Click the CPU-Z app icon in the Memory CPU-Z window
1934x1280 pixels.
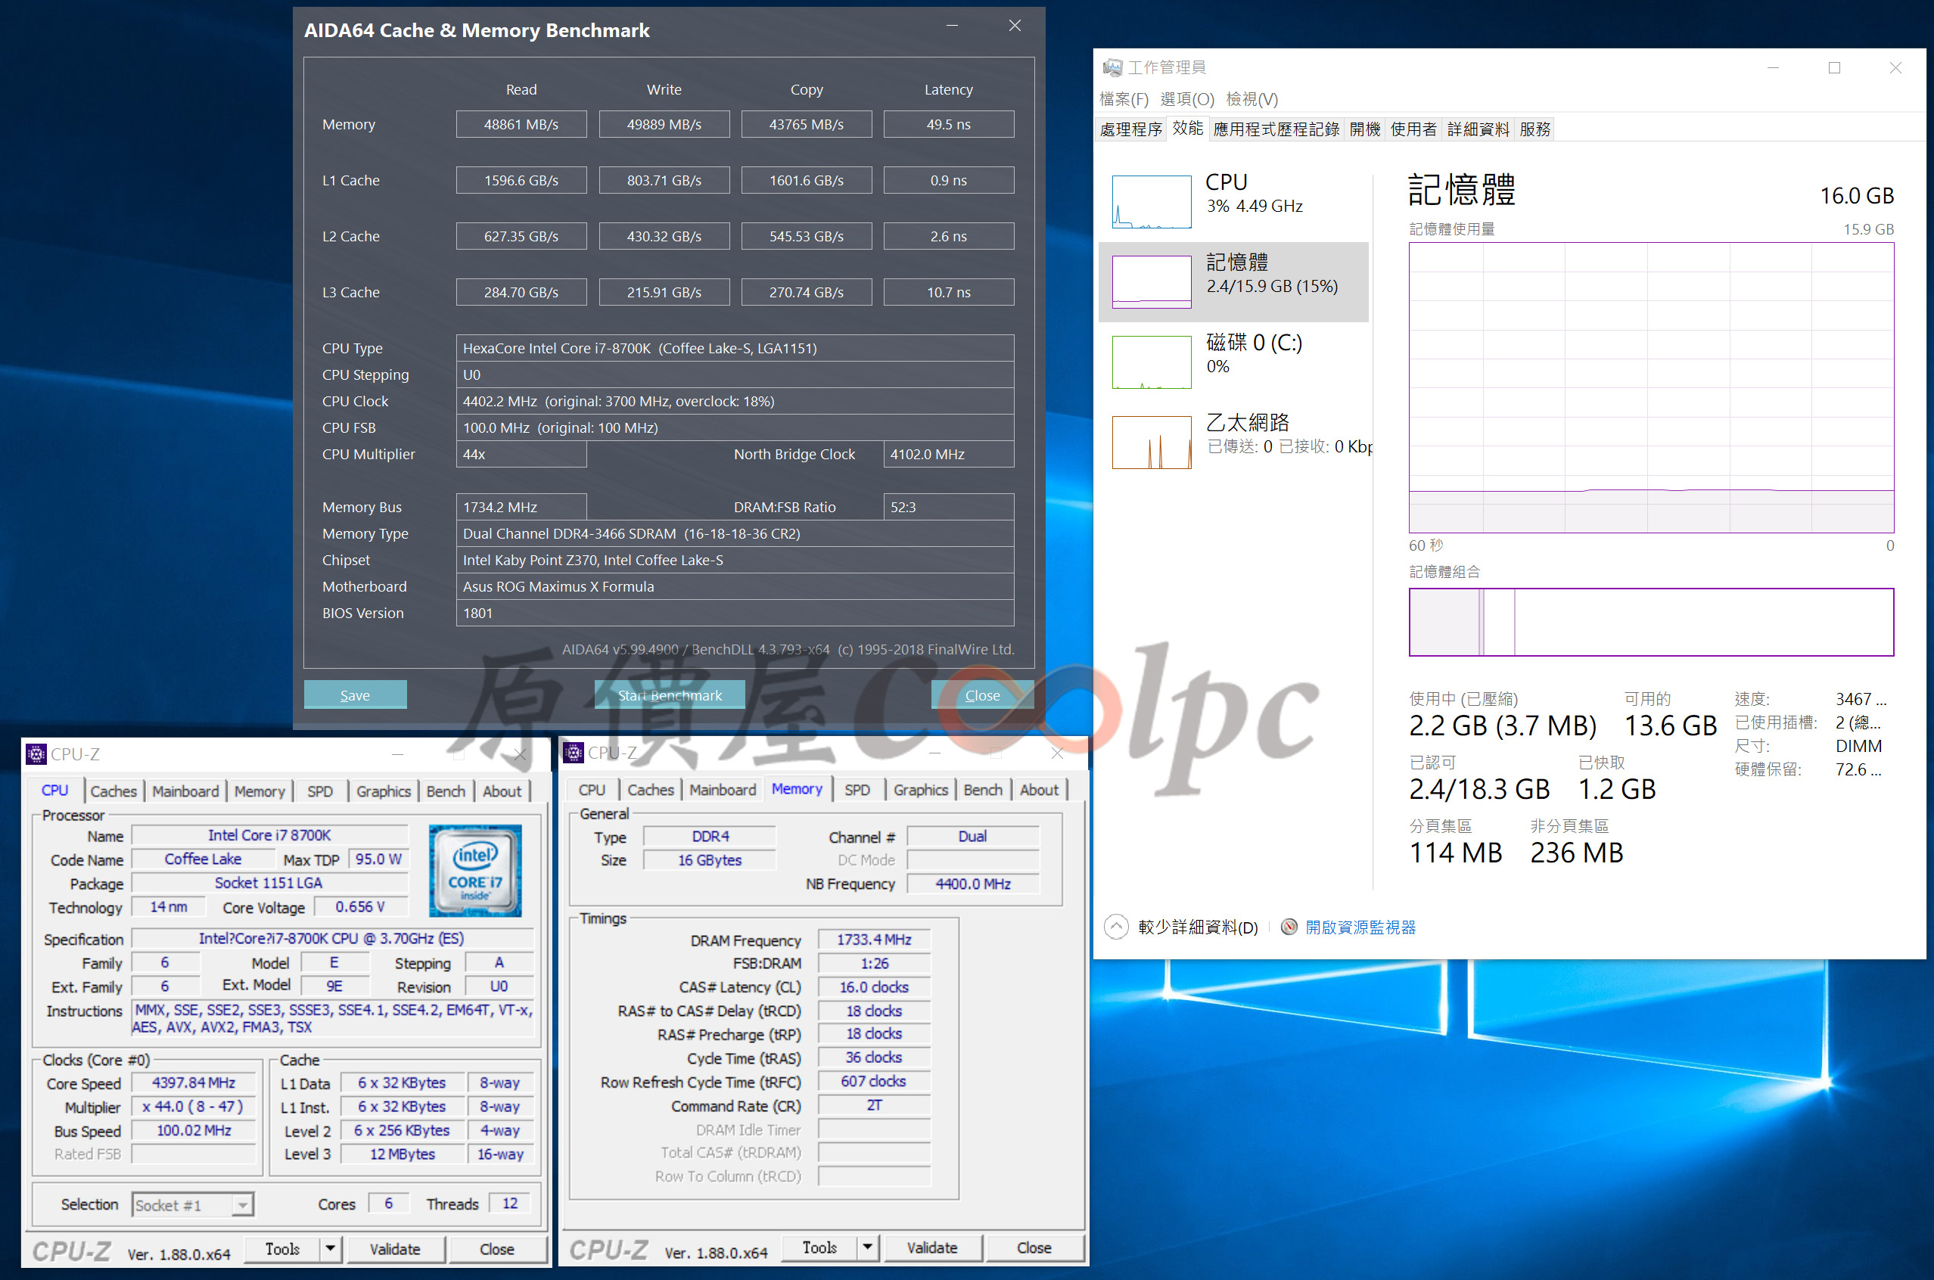point(573,752)
